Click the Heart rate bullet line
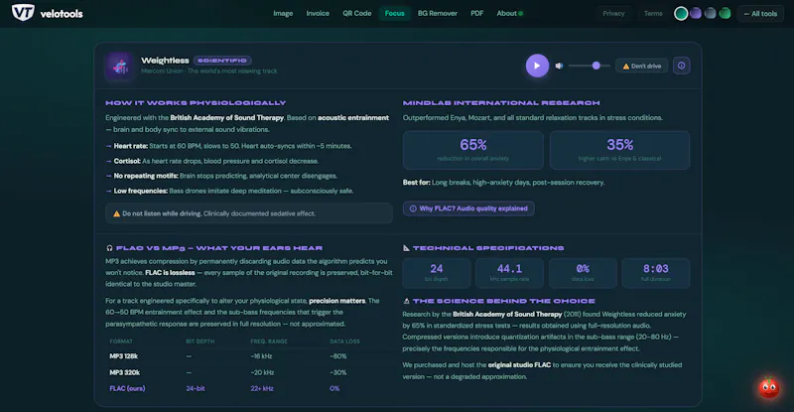 click(x=228, y=146)
